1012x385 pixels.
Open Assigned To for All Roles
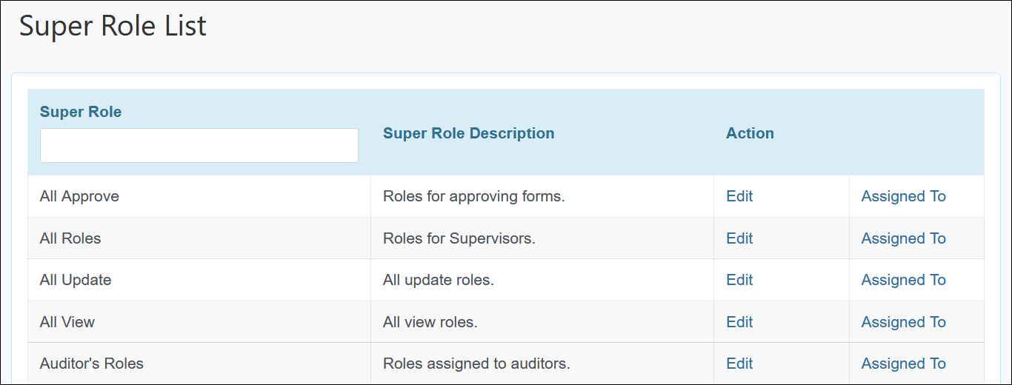[903, 238]
